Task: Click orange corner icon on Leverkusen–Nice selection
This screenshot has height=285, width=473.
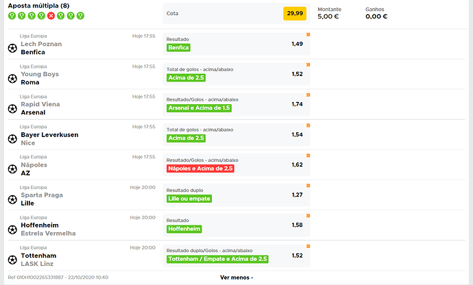Action: click(308, 125)
